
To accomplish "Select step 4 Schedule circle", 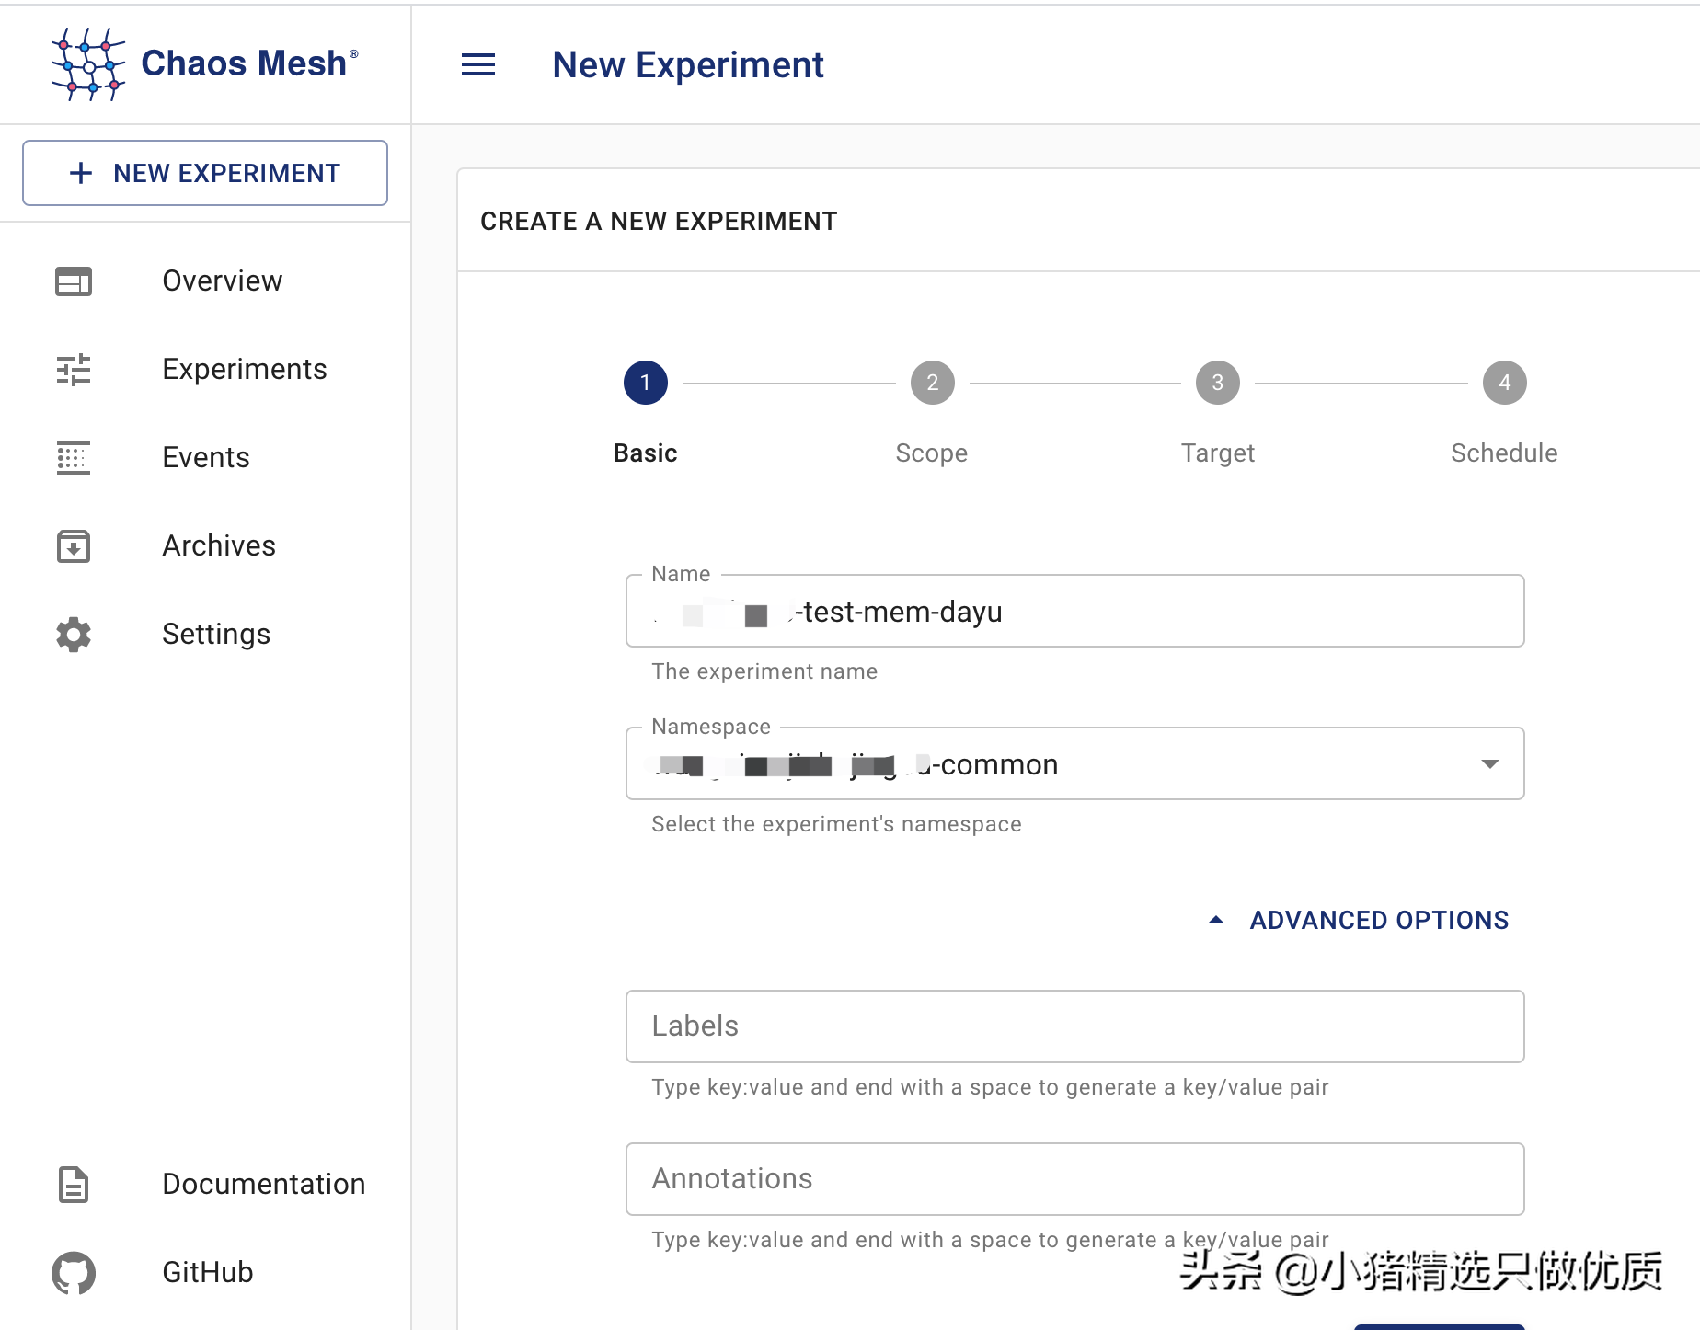I will point(1505,383).
